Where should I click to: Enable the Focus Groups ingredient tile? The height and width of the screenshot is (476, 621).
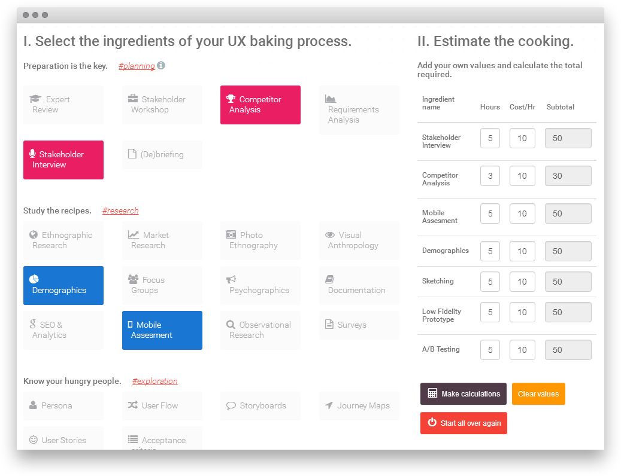[162, 285]
